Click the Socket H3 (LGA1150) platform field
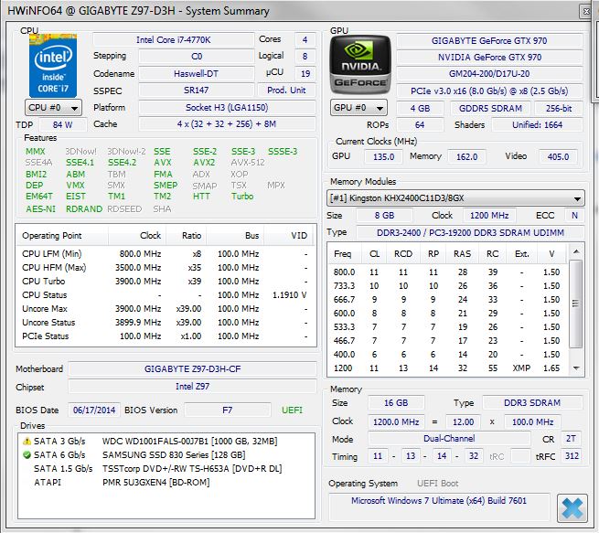This screenshot has width=599, height=533. click(x=227, y=108)
